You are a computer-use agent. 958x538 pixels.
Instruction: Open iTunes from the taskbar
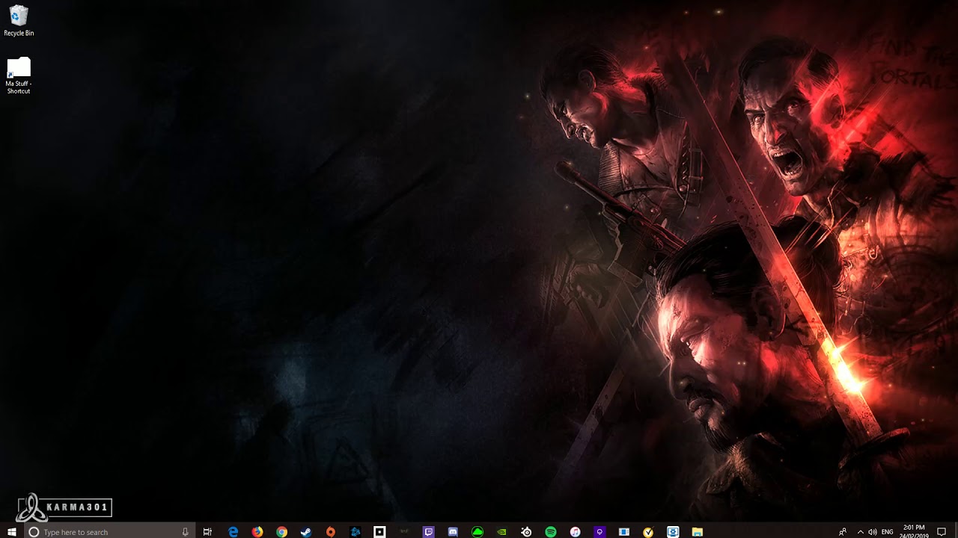coord(575,532)
